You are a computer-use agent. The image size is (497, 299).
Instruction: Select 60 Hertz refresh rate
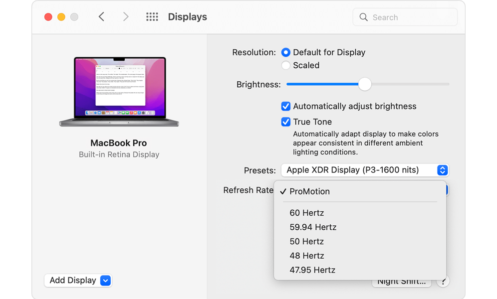point(306,213)
